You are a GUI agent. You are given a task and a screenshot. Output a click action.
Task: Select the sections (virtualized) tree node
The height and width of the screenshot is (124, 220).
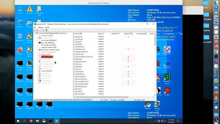pos(48,52)
